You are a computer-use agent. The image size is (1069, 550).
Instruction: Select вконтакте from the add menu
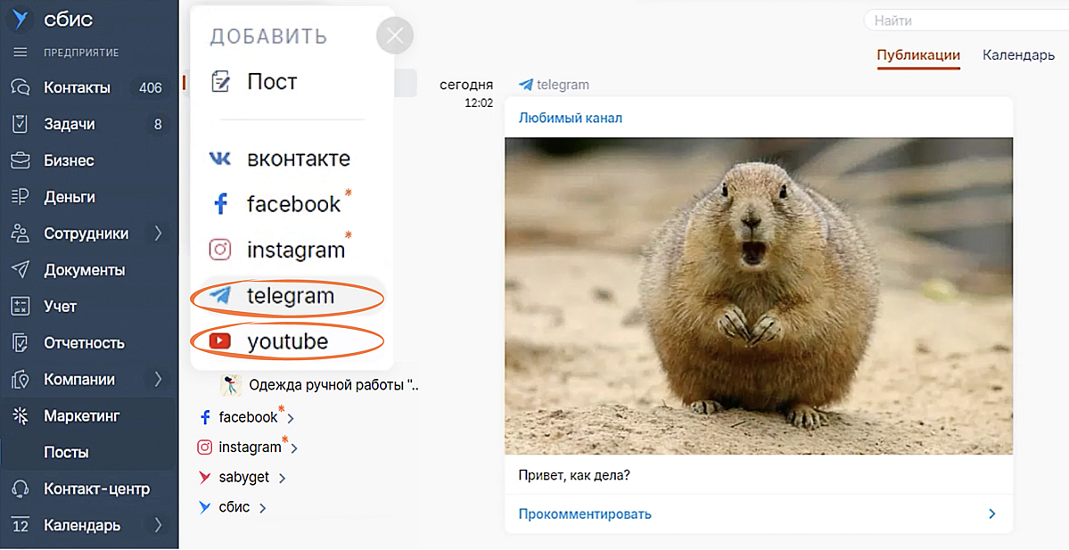click(298, 159)
